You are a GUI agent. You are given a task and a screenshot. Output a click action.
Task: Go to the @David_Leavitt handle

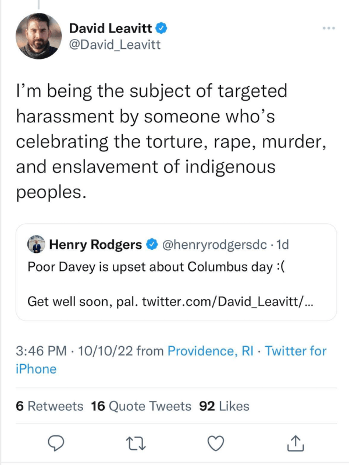(115, 44)
